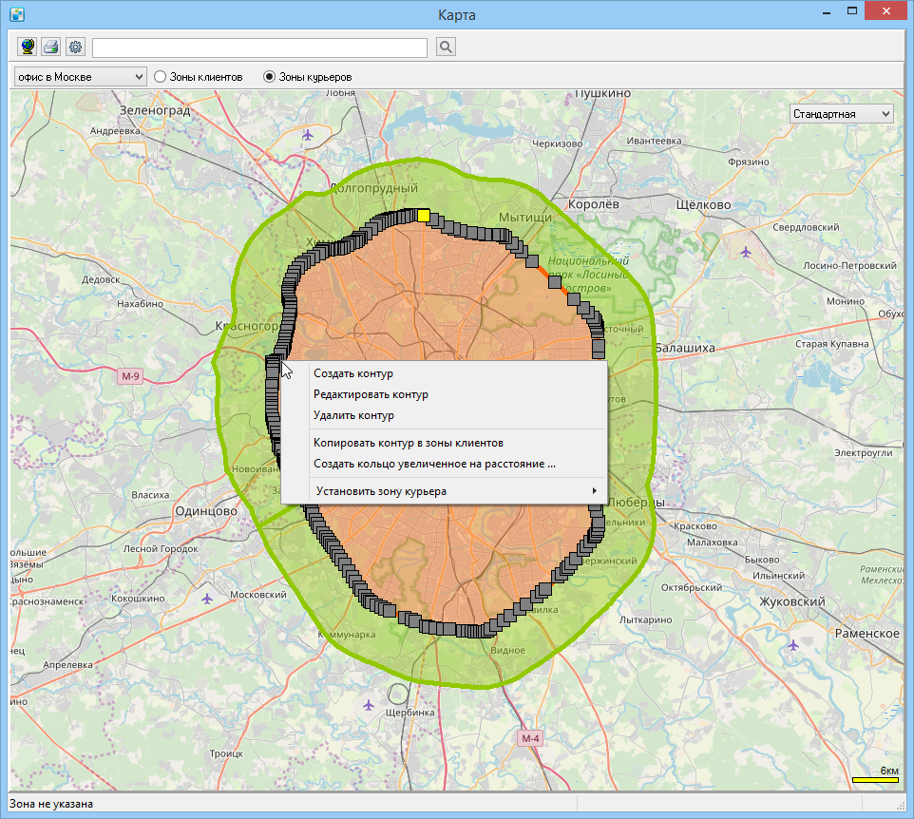Click the Балашиха city label
This screenshot has height=819, width=914.
[x=686, y=348]
